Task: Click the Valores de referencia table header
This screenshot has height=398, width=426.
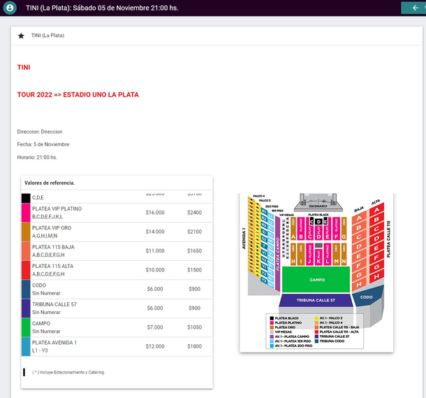Action: pos(50,183)
